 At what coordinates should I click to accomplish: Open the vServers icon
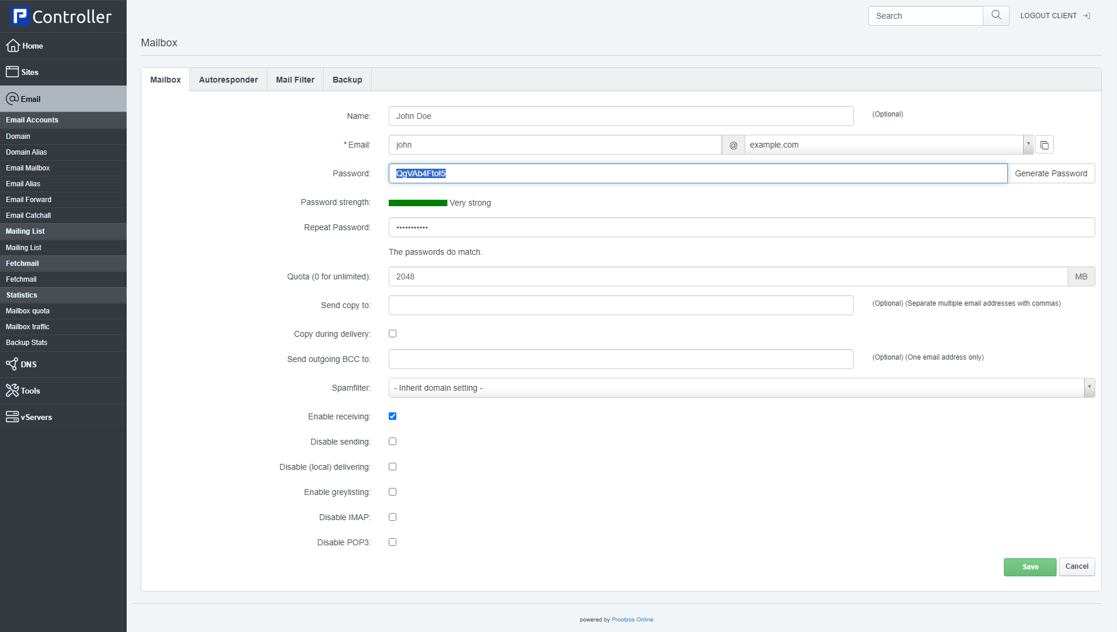[12, 417]
